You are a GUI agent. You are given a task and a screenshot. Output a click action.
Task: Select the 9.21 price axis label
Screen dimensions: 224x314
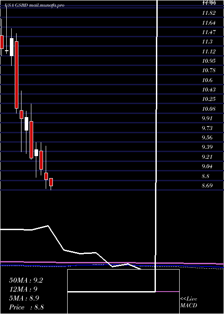207,157
